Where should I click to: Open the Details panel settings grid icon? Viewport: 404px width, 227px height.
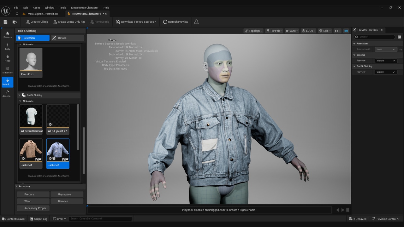(x=399, y=37)
